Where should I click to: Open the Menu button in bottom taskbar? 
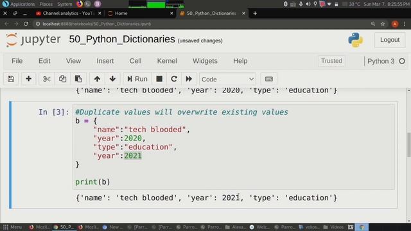point(12,227)
